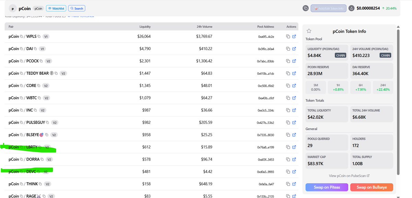The width and height of the screenshot is (412, 198).
Task: Copy pool address for BLSEYE pair
Action: click(288, 135)
